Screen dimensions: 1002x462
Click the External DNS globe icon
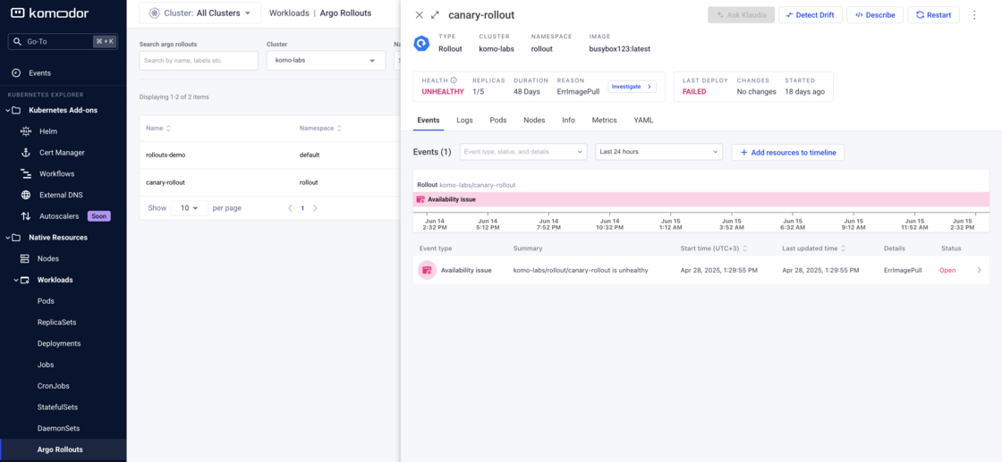point(26,195)
